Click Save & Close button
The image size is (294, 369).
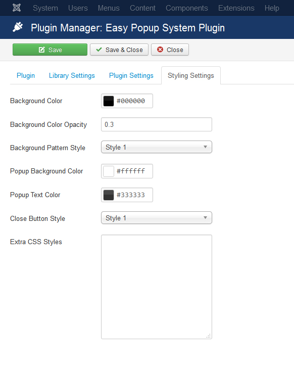[119, 50]
